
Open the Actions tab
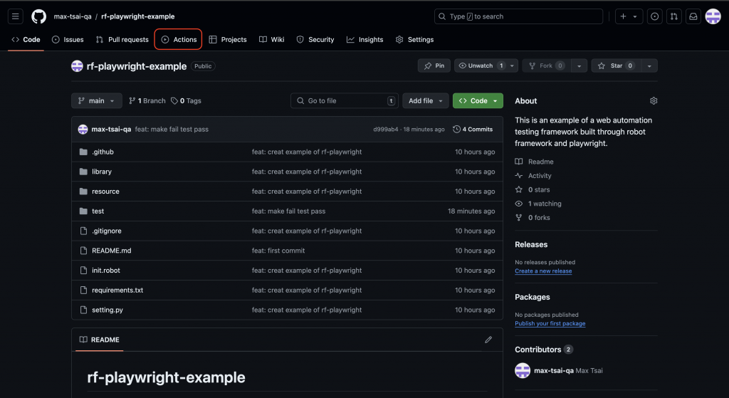coord(179,40)
